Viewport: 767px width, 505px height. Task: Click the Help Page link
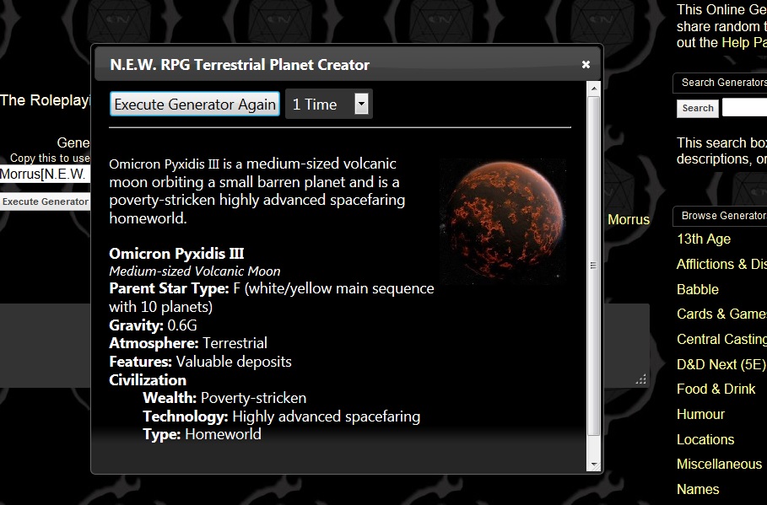744,42
